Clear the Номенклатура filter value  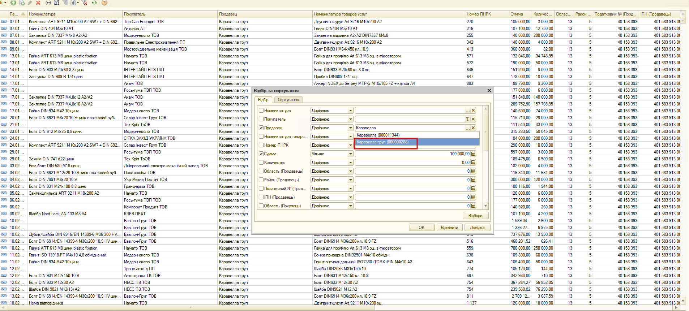pyautogui.click(x=473, y=111)
